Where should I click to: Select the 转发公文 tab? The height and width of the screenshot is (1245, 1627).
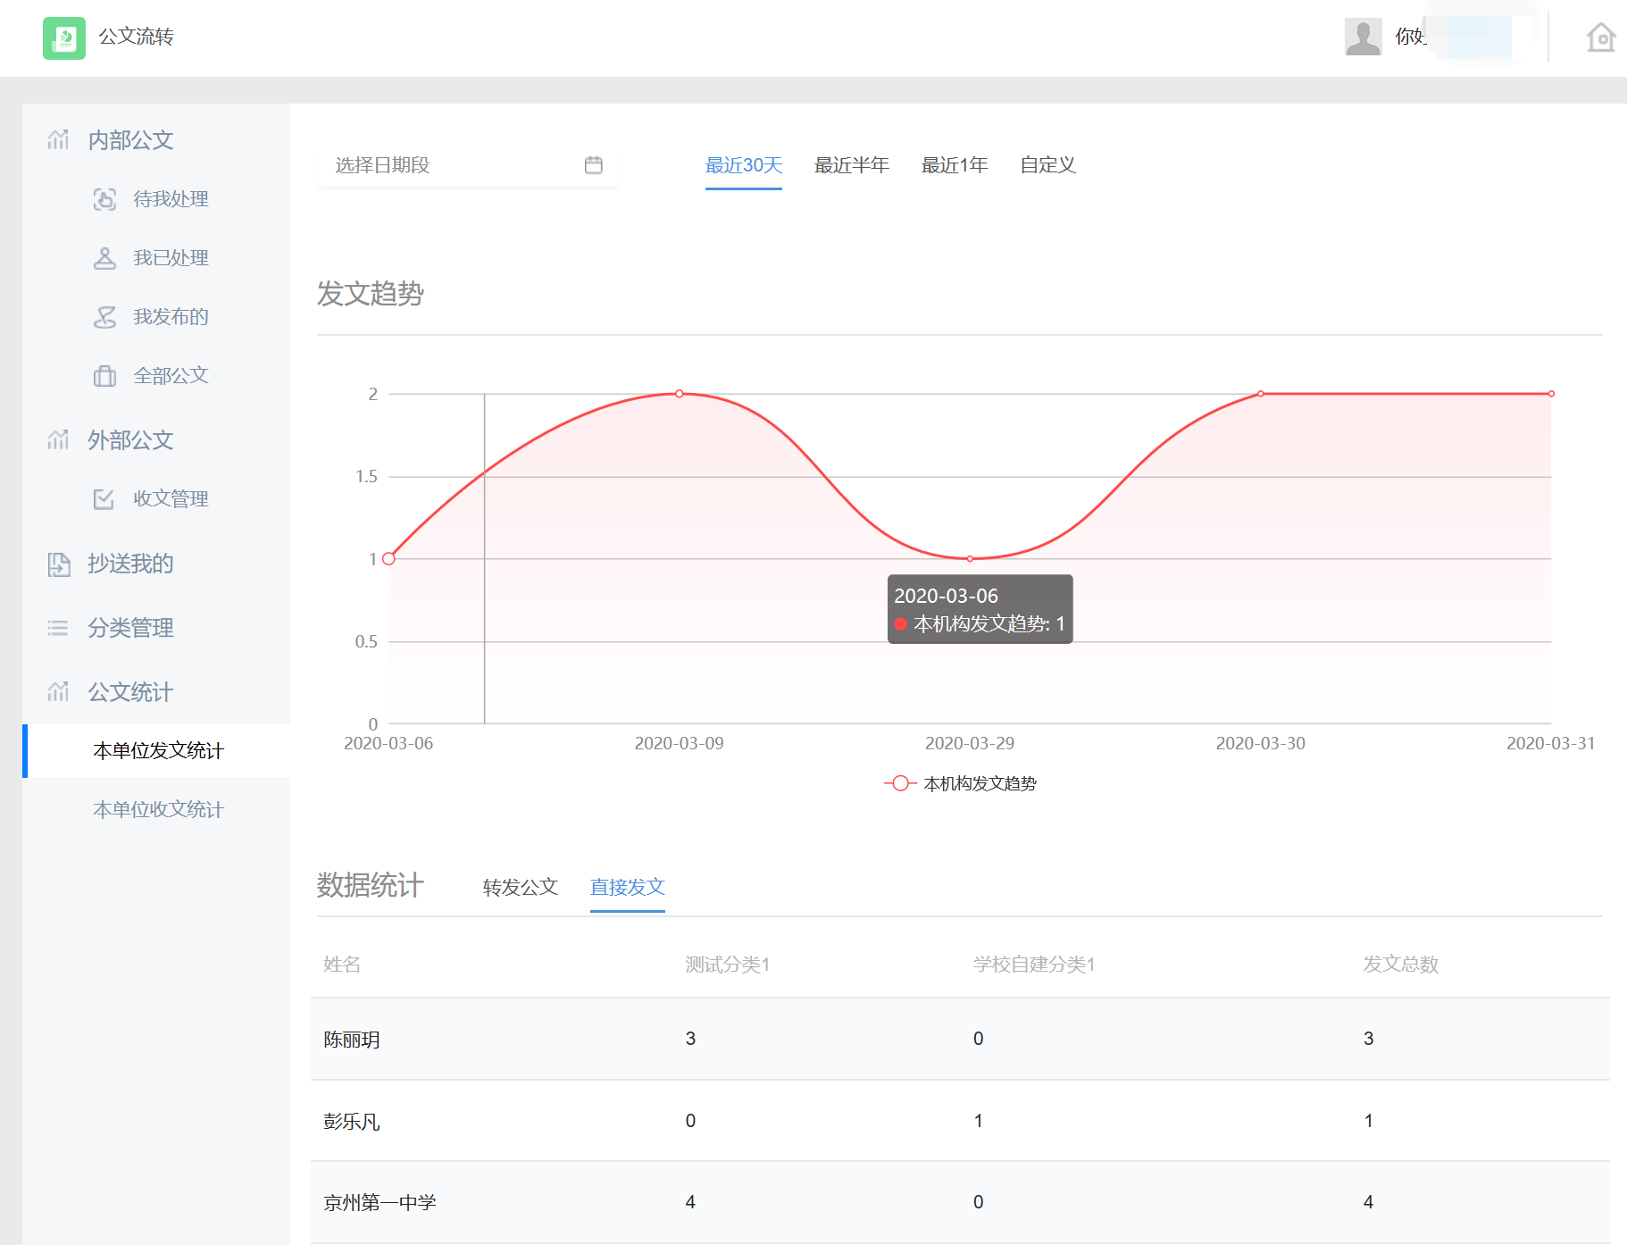520,887
